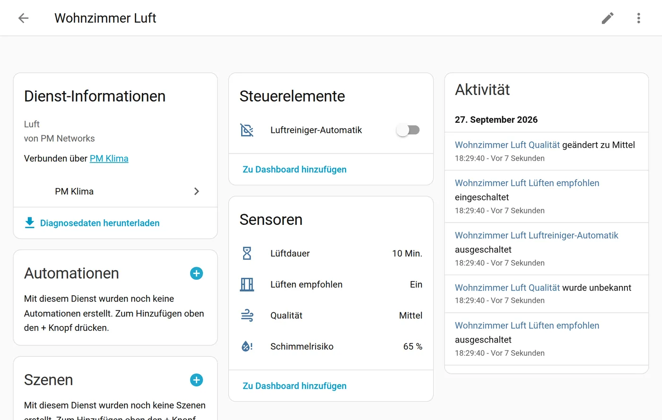This screenshot has width=662, height=420.
Task: Click the window icon for Lüften empfohlen
Action: coord(247,284)
